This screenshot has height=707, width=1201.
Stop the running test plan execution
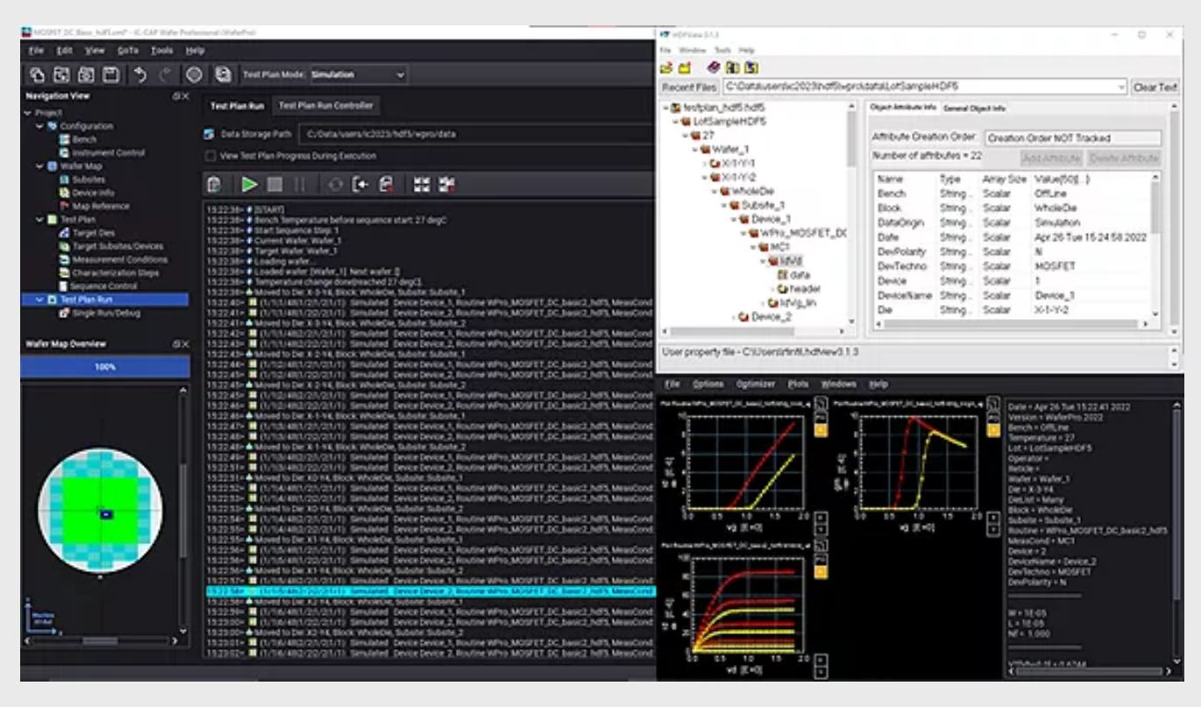click(276, 185)
